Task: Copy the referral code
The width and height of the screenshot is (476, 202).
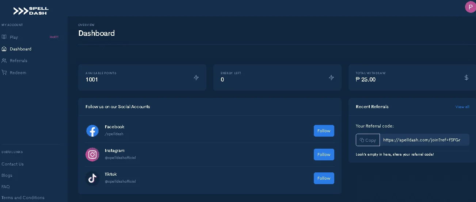Action: 368,140
